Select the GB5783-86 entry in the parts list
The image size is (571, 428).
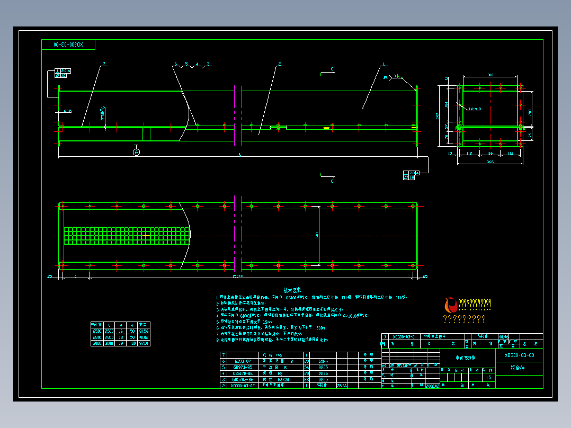click(243, 380)
